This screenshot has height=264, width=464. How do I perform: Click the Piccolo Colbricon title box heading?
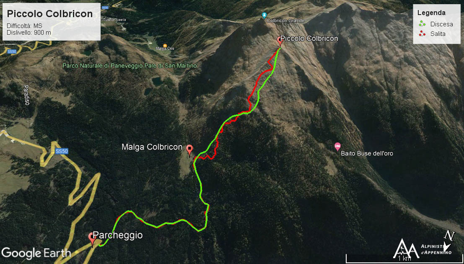click(x=50, y=14)
